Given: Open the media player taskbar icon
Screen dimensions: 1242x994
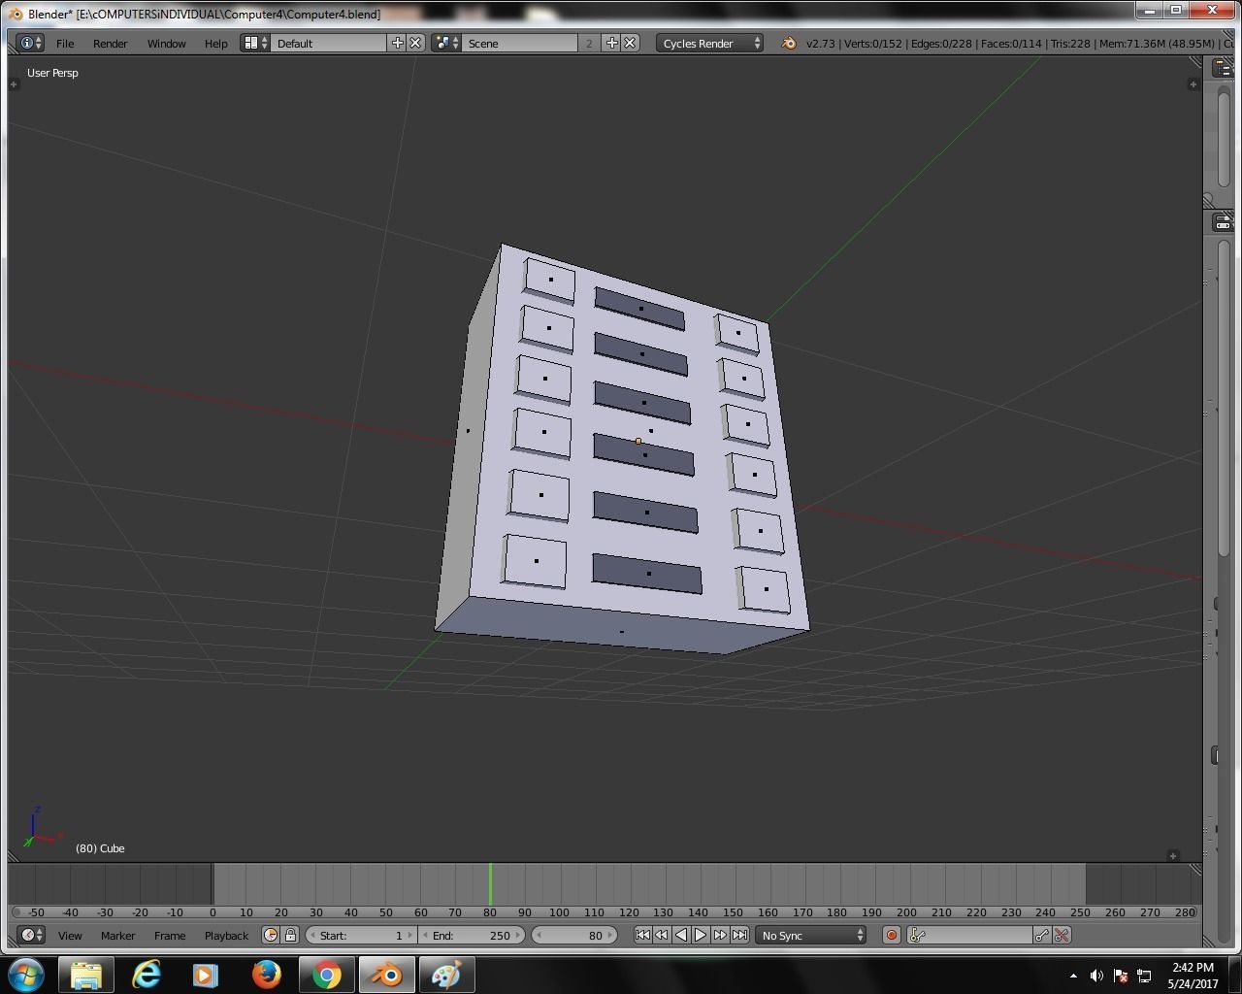Looking at the screenshot, I should coord(206,975).
